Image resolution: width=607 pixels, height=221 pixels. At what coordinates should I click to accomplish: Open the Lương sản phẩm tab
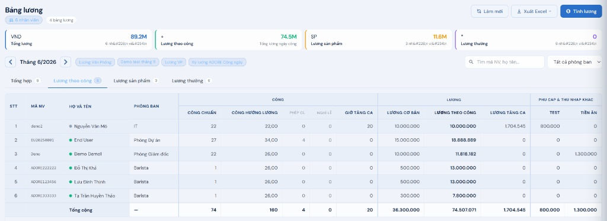[136, 81]
